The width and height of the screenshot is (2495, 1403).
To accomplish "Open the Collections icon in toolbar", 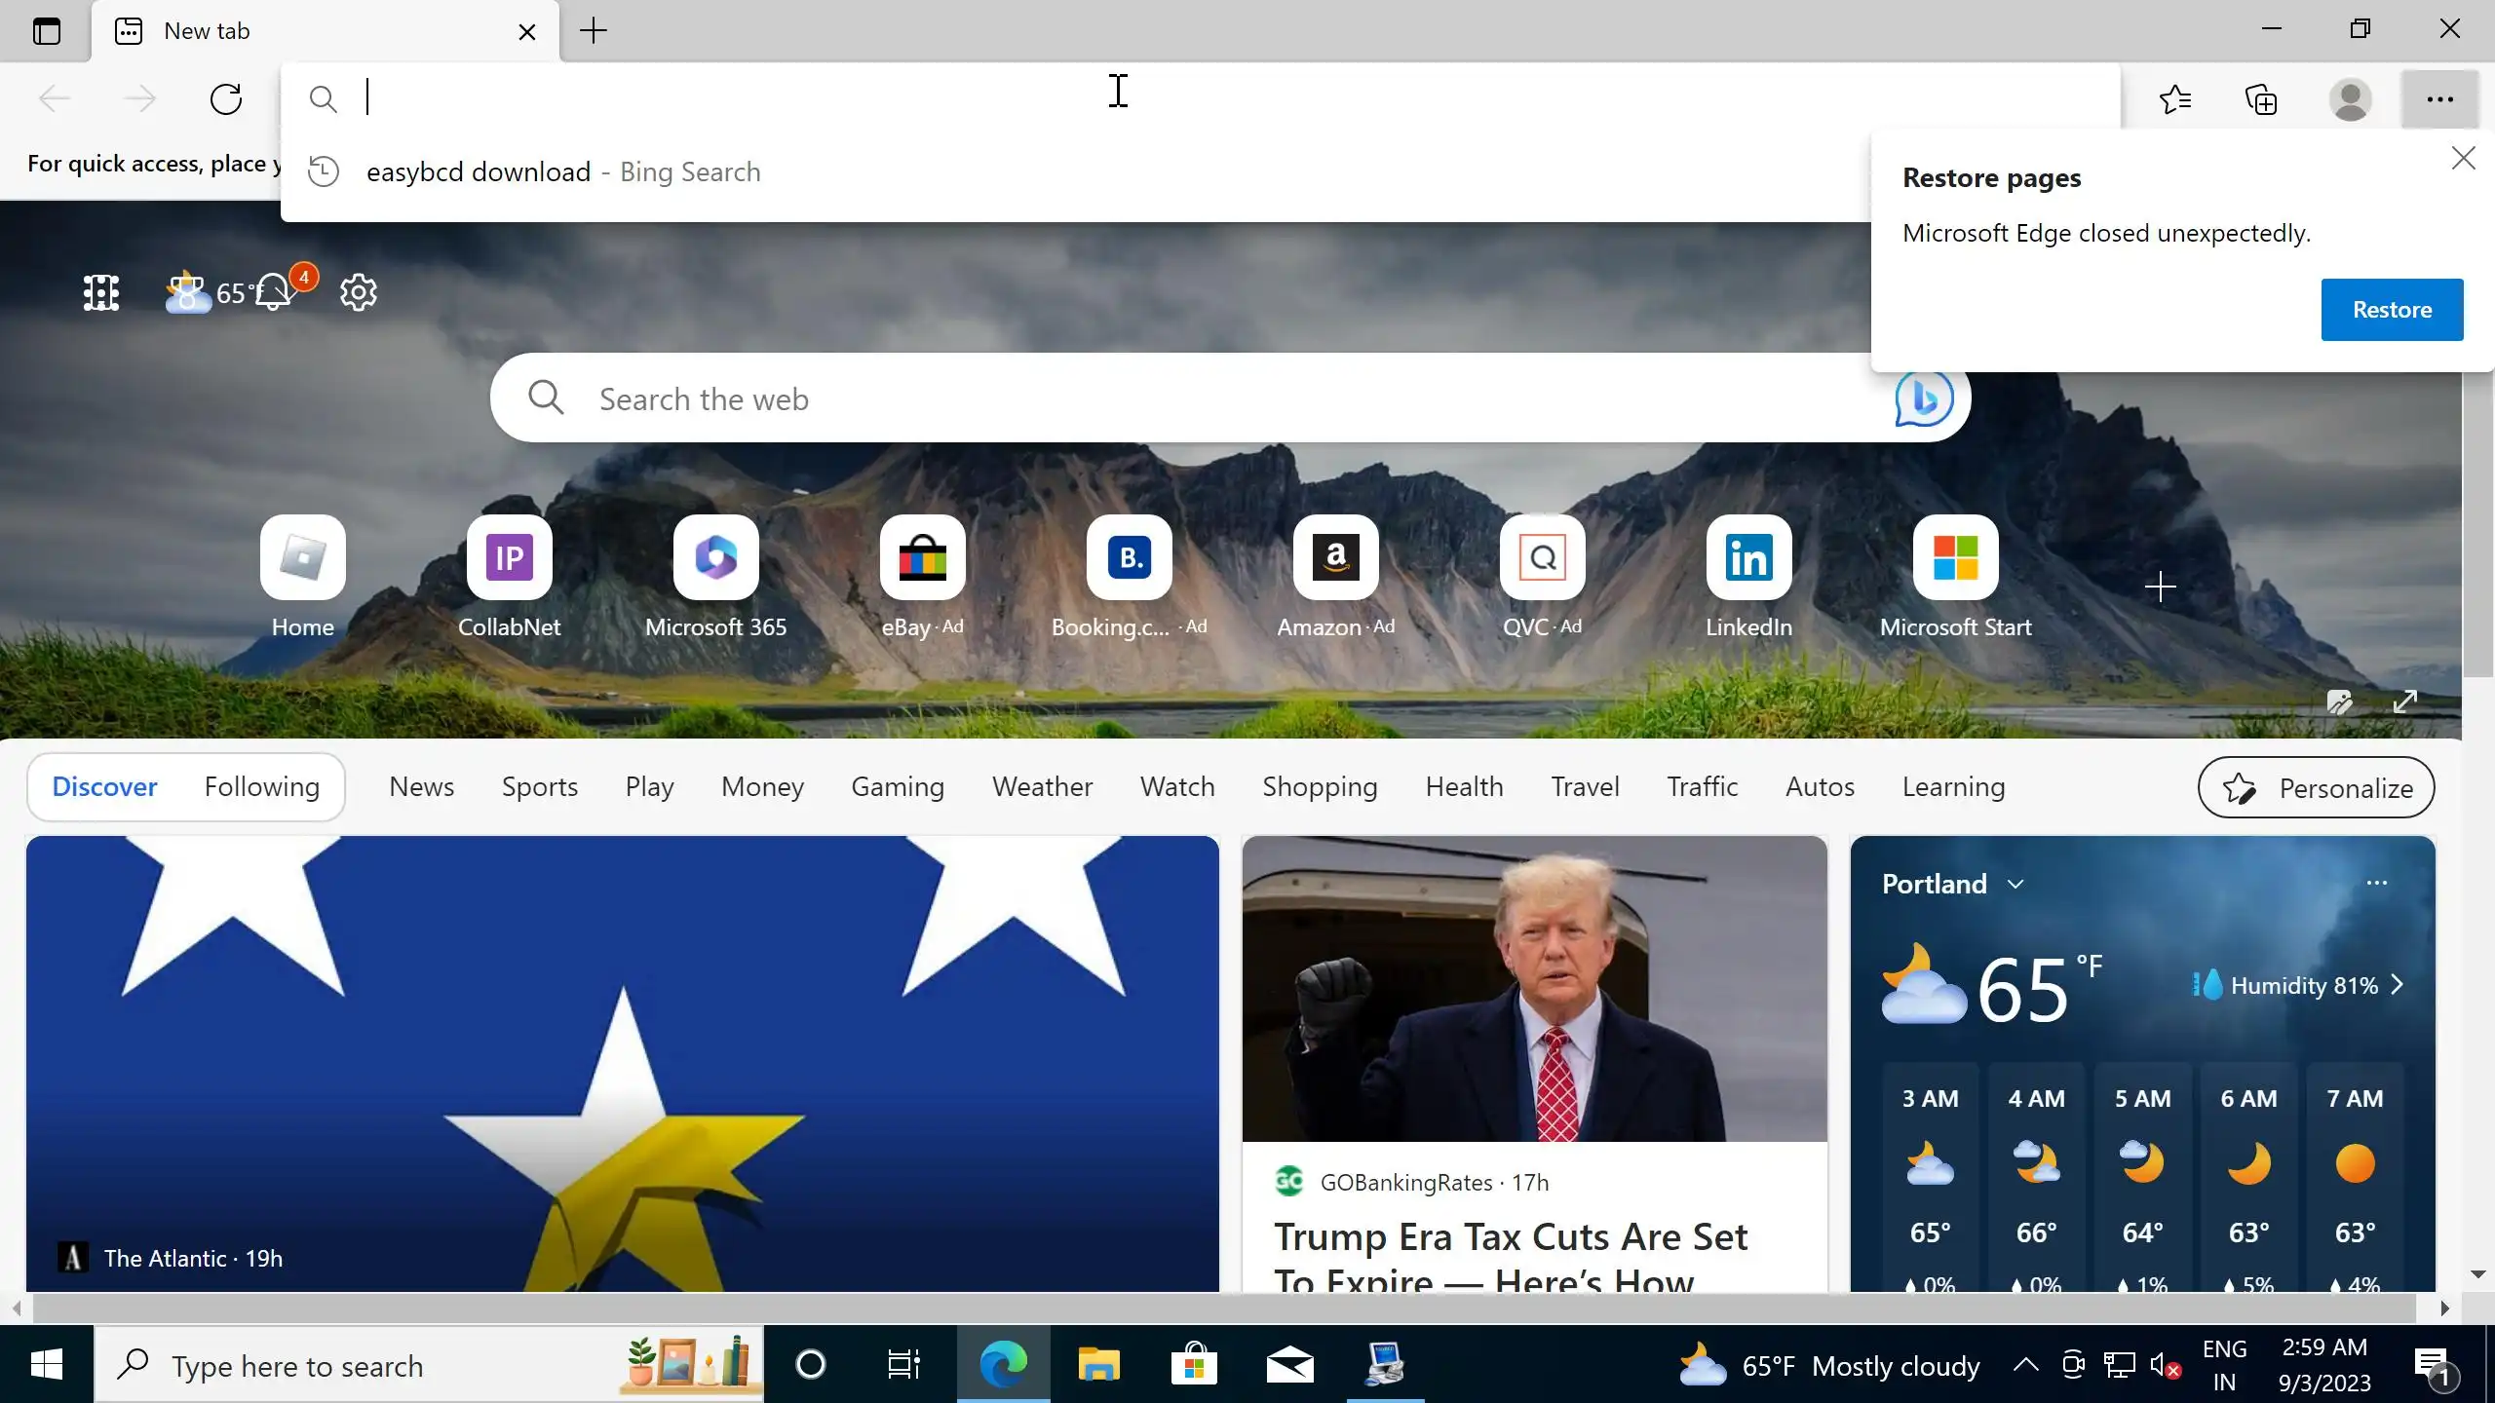I will [2261, 99].
